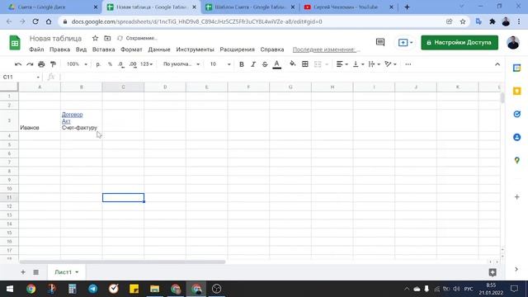
Task: Open the 123 number format dropdown
Action: pyautogui.click(x=147, y=64)
